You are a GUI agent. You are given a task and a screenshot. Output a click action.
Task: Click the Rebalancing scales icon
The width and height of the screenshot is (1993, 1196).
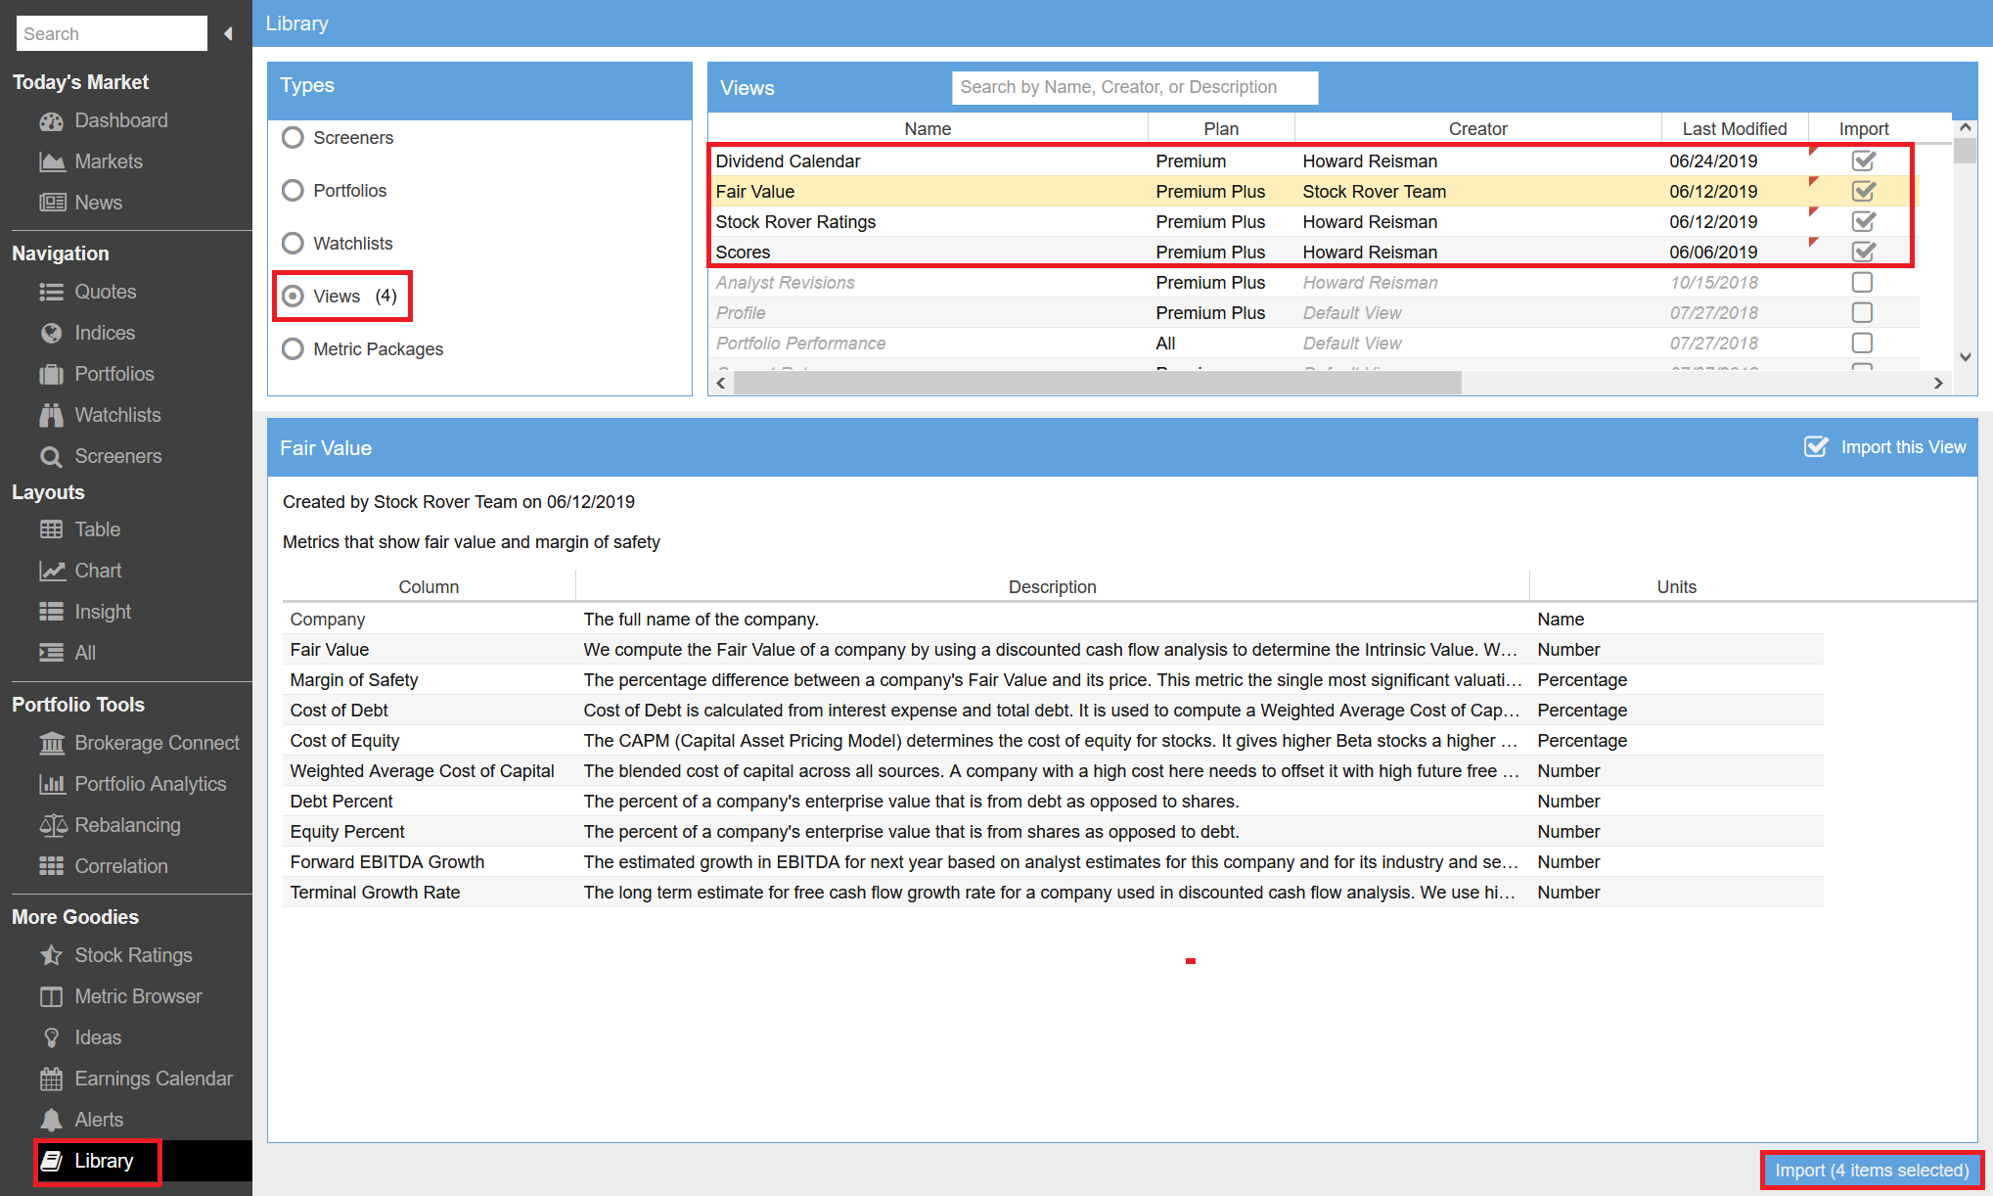coord(53,825)
